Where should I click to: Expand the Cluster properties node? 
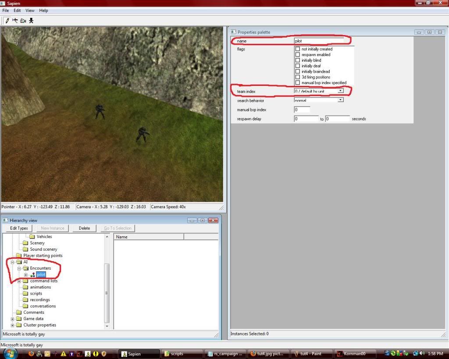13,325
